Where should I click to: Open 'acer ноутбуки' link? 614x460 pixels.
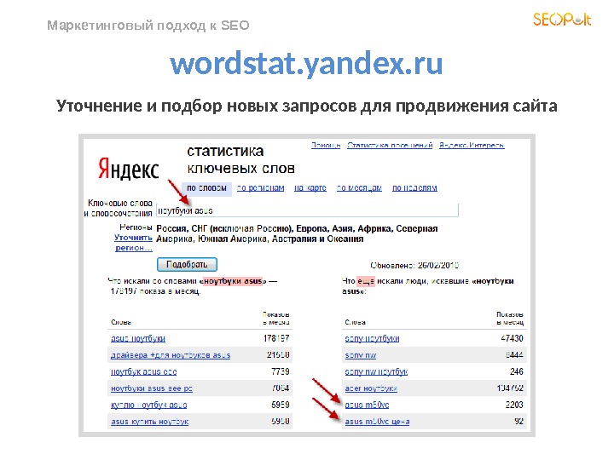click(x=371, y=388)
